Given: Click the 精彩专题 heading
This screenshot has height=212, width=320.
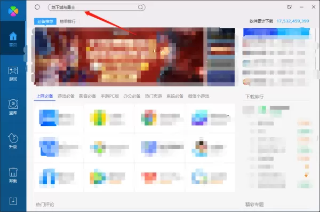Looking at the screenshot, I should click(254, 205).
